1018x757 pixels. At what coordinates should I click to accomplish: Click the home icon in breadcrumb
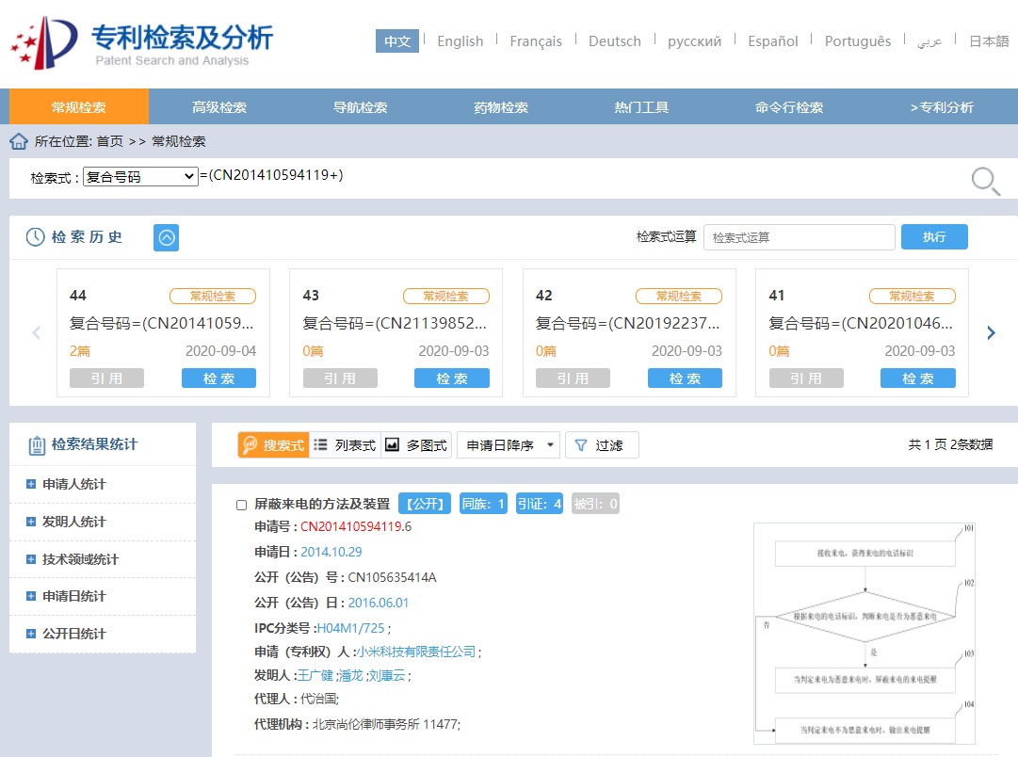pos(18,141)
